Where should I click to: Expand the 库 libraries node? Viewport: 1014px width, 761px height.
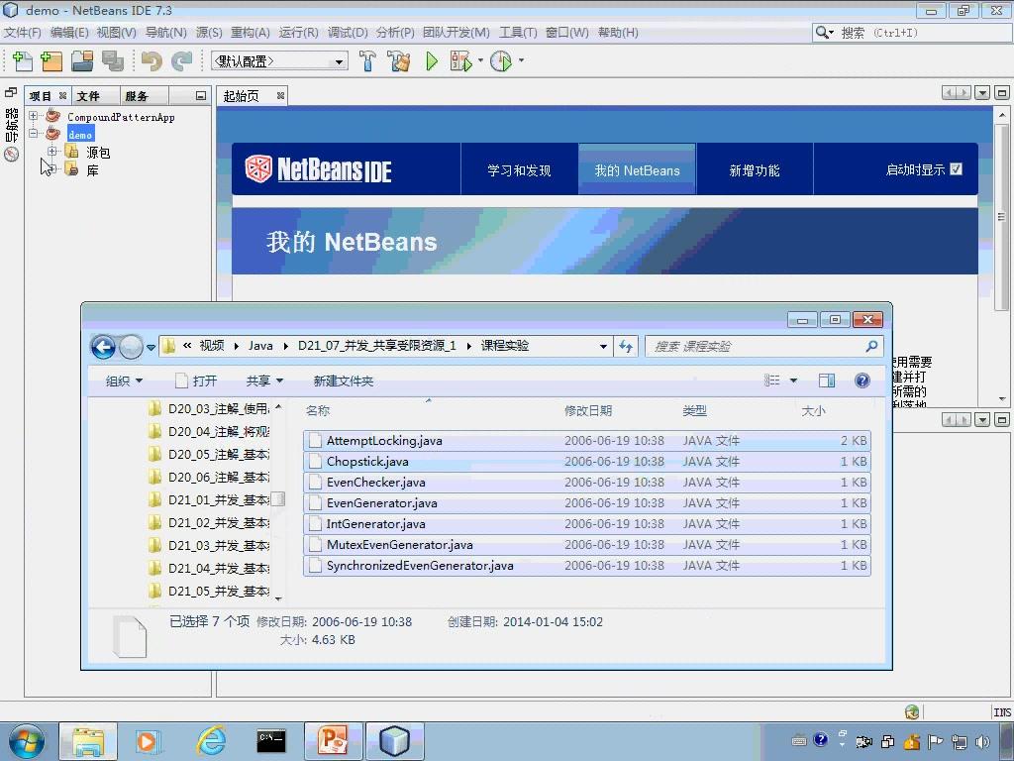pos(51,169)
